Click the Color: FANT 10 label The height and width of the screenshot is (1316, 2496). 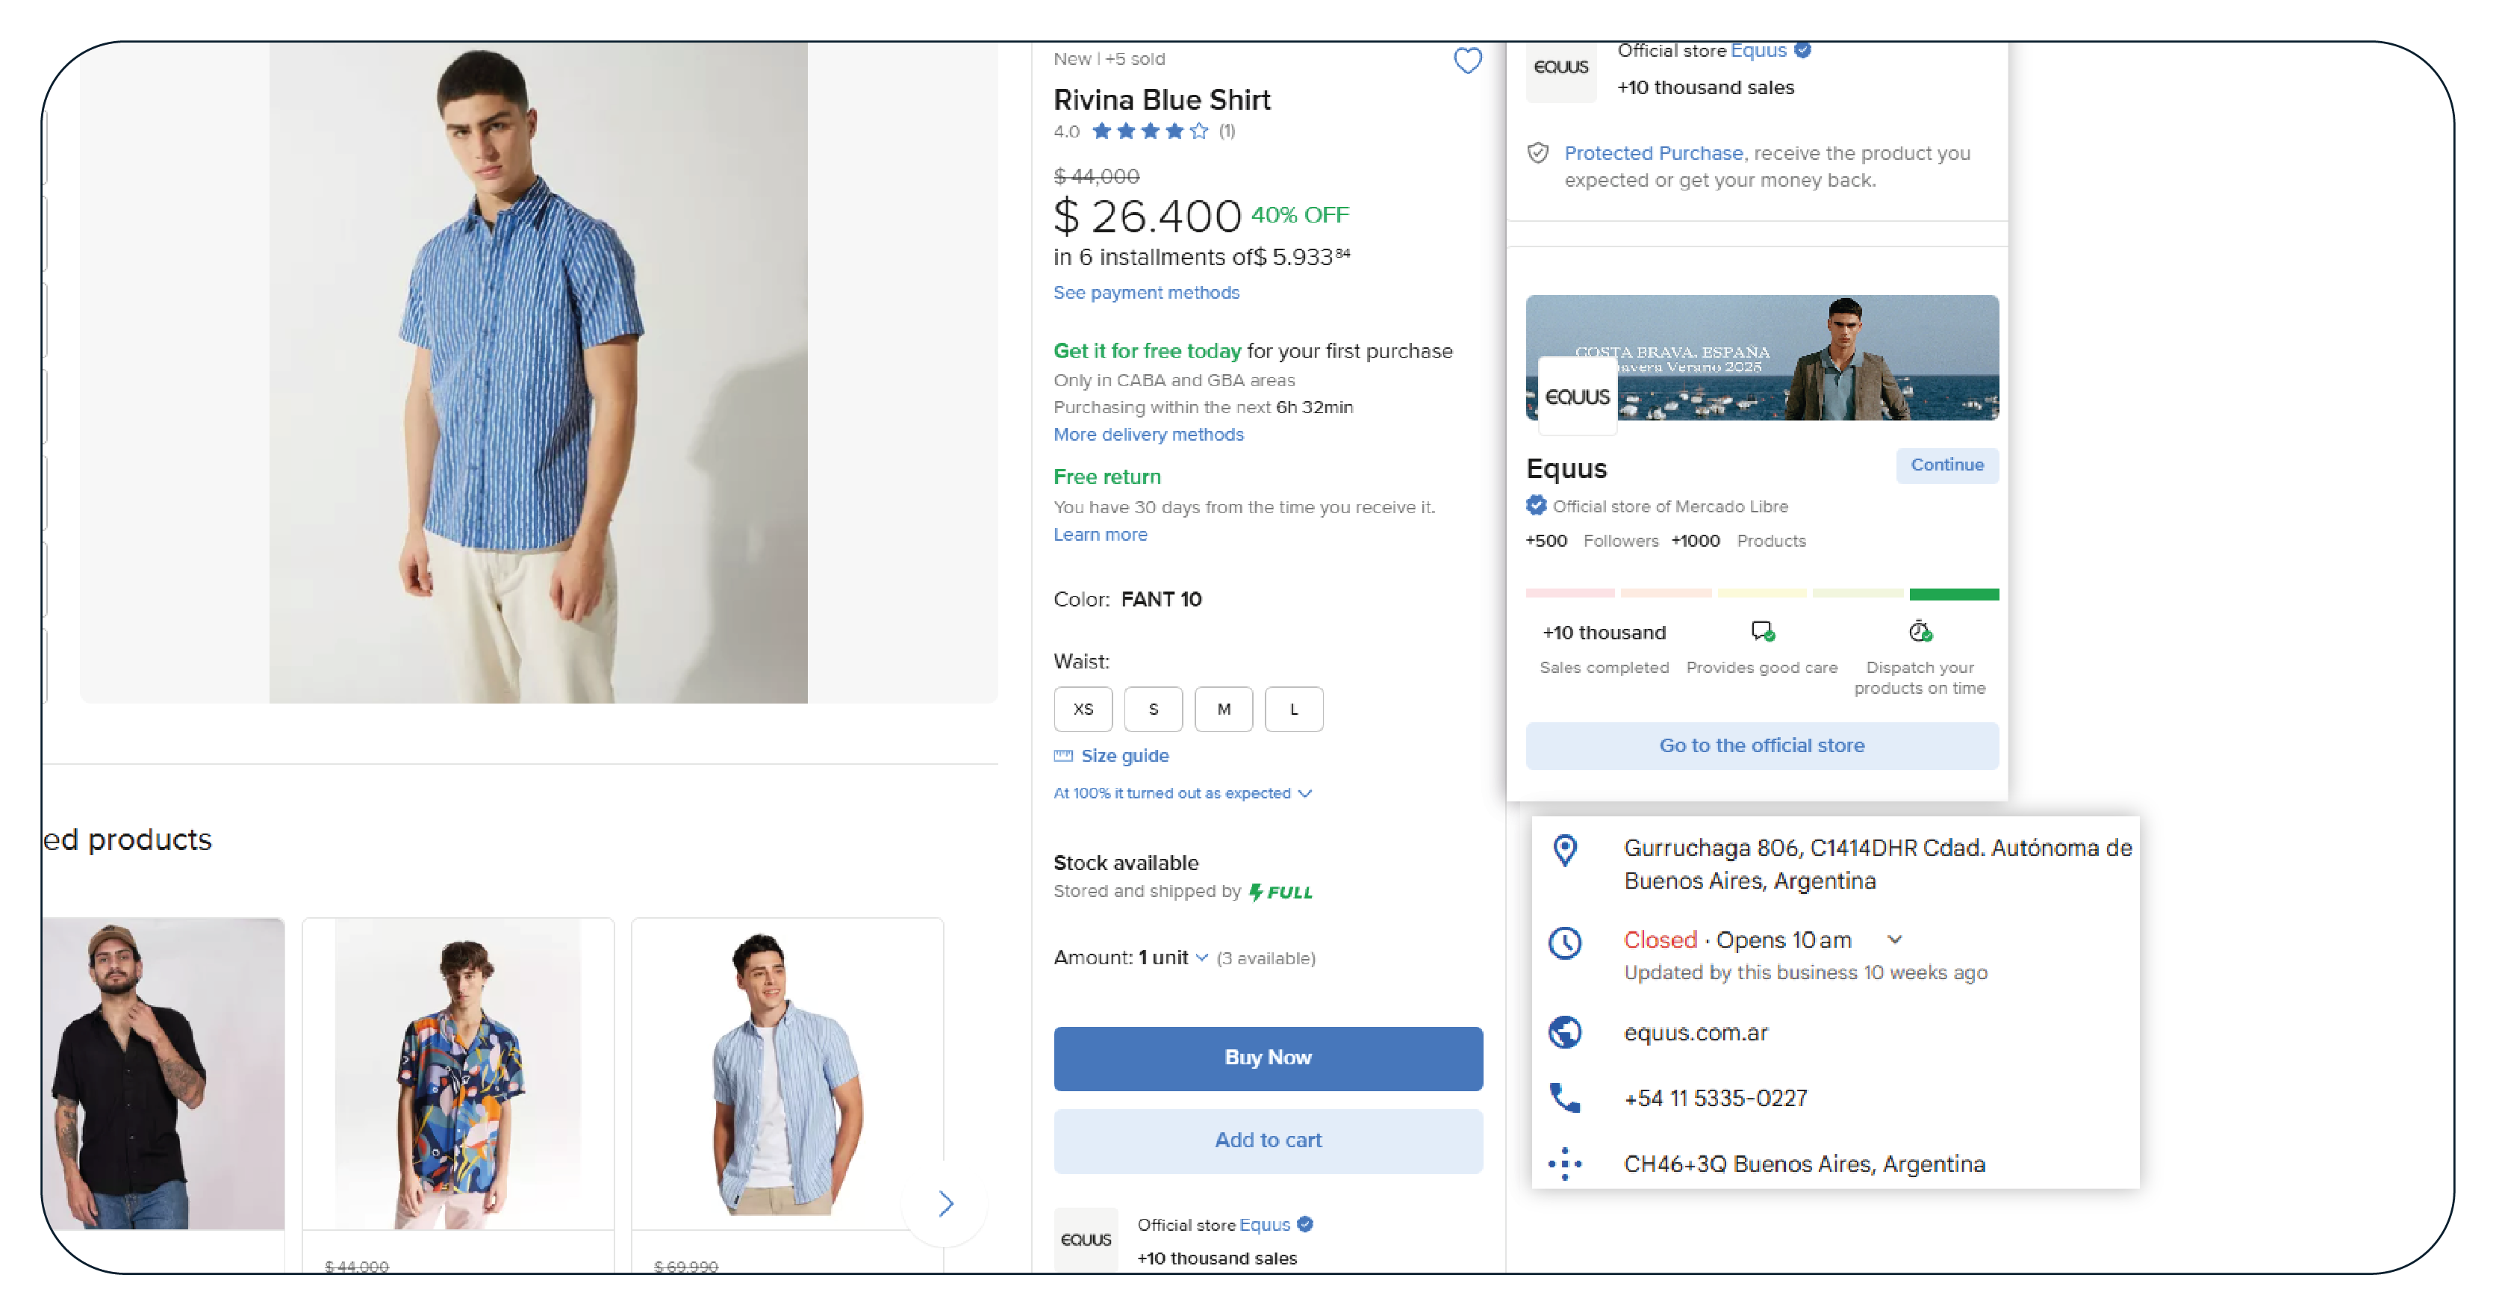1127,599
